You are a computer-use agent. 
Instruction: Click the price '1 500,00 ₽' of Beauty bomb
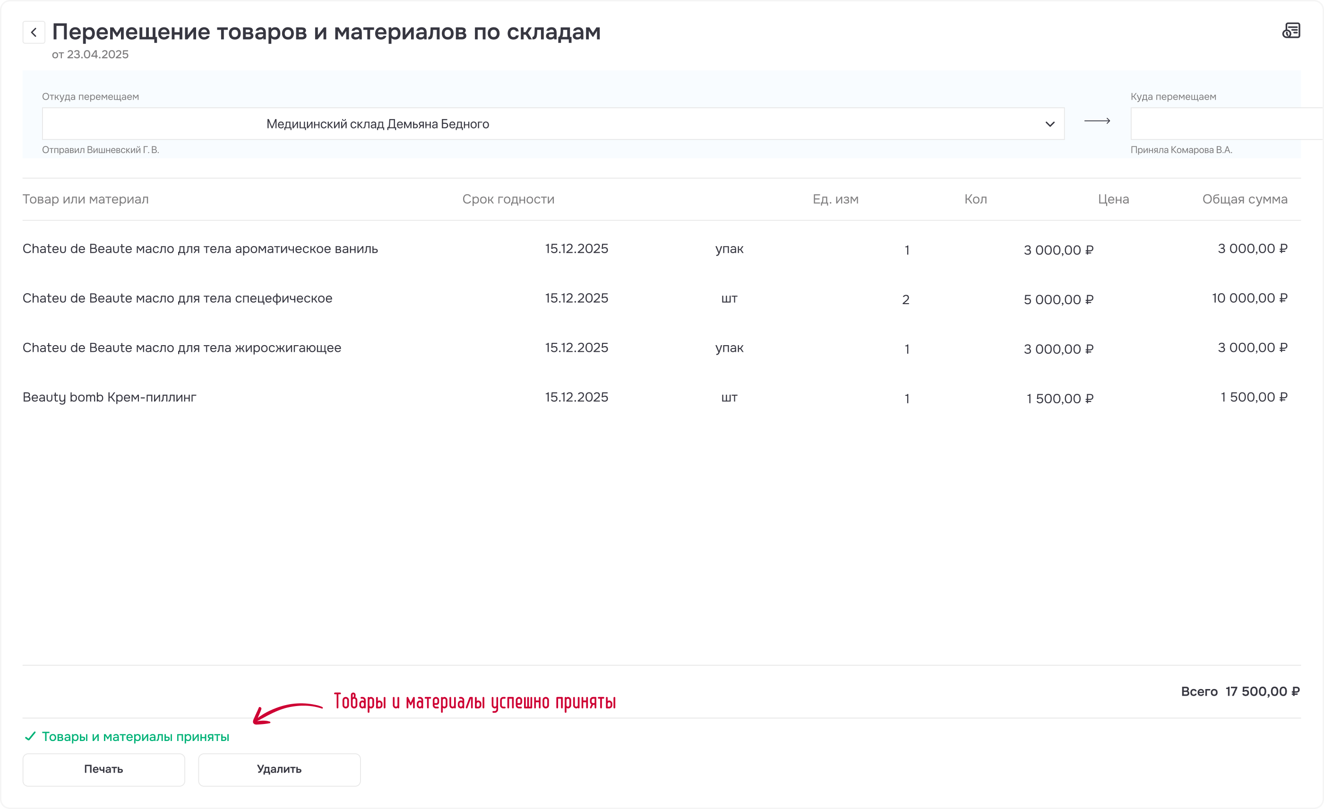tap(1060, 399)
